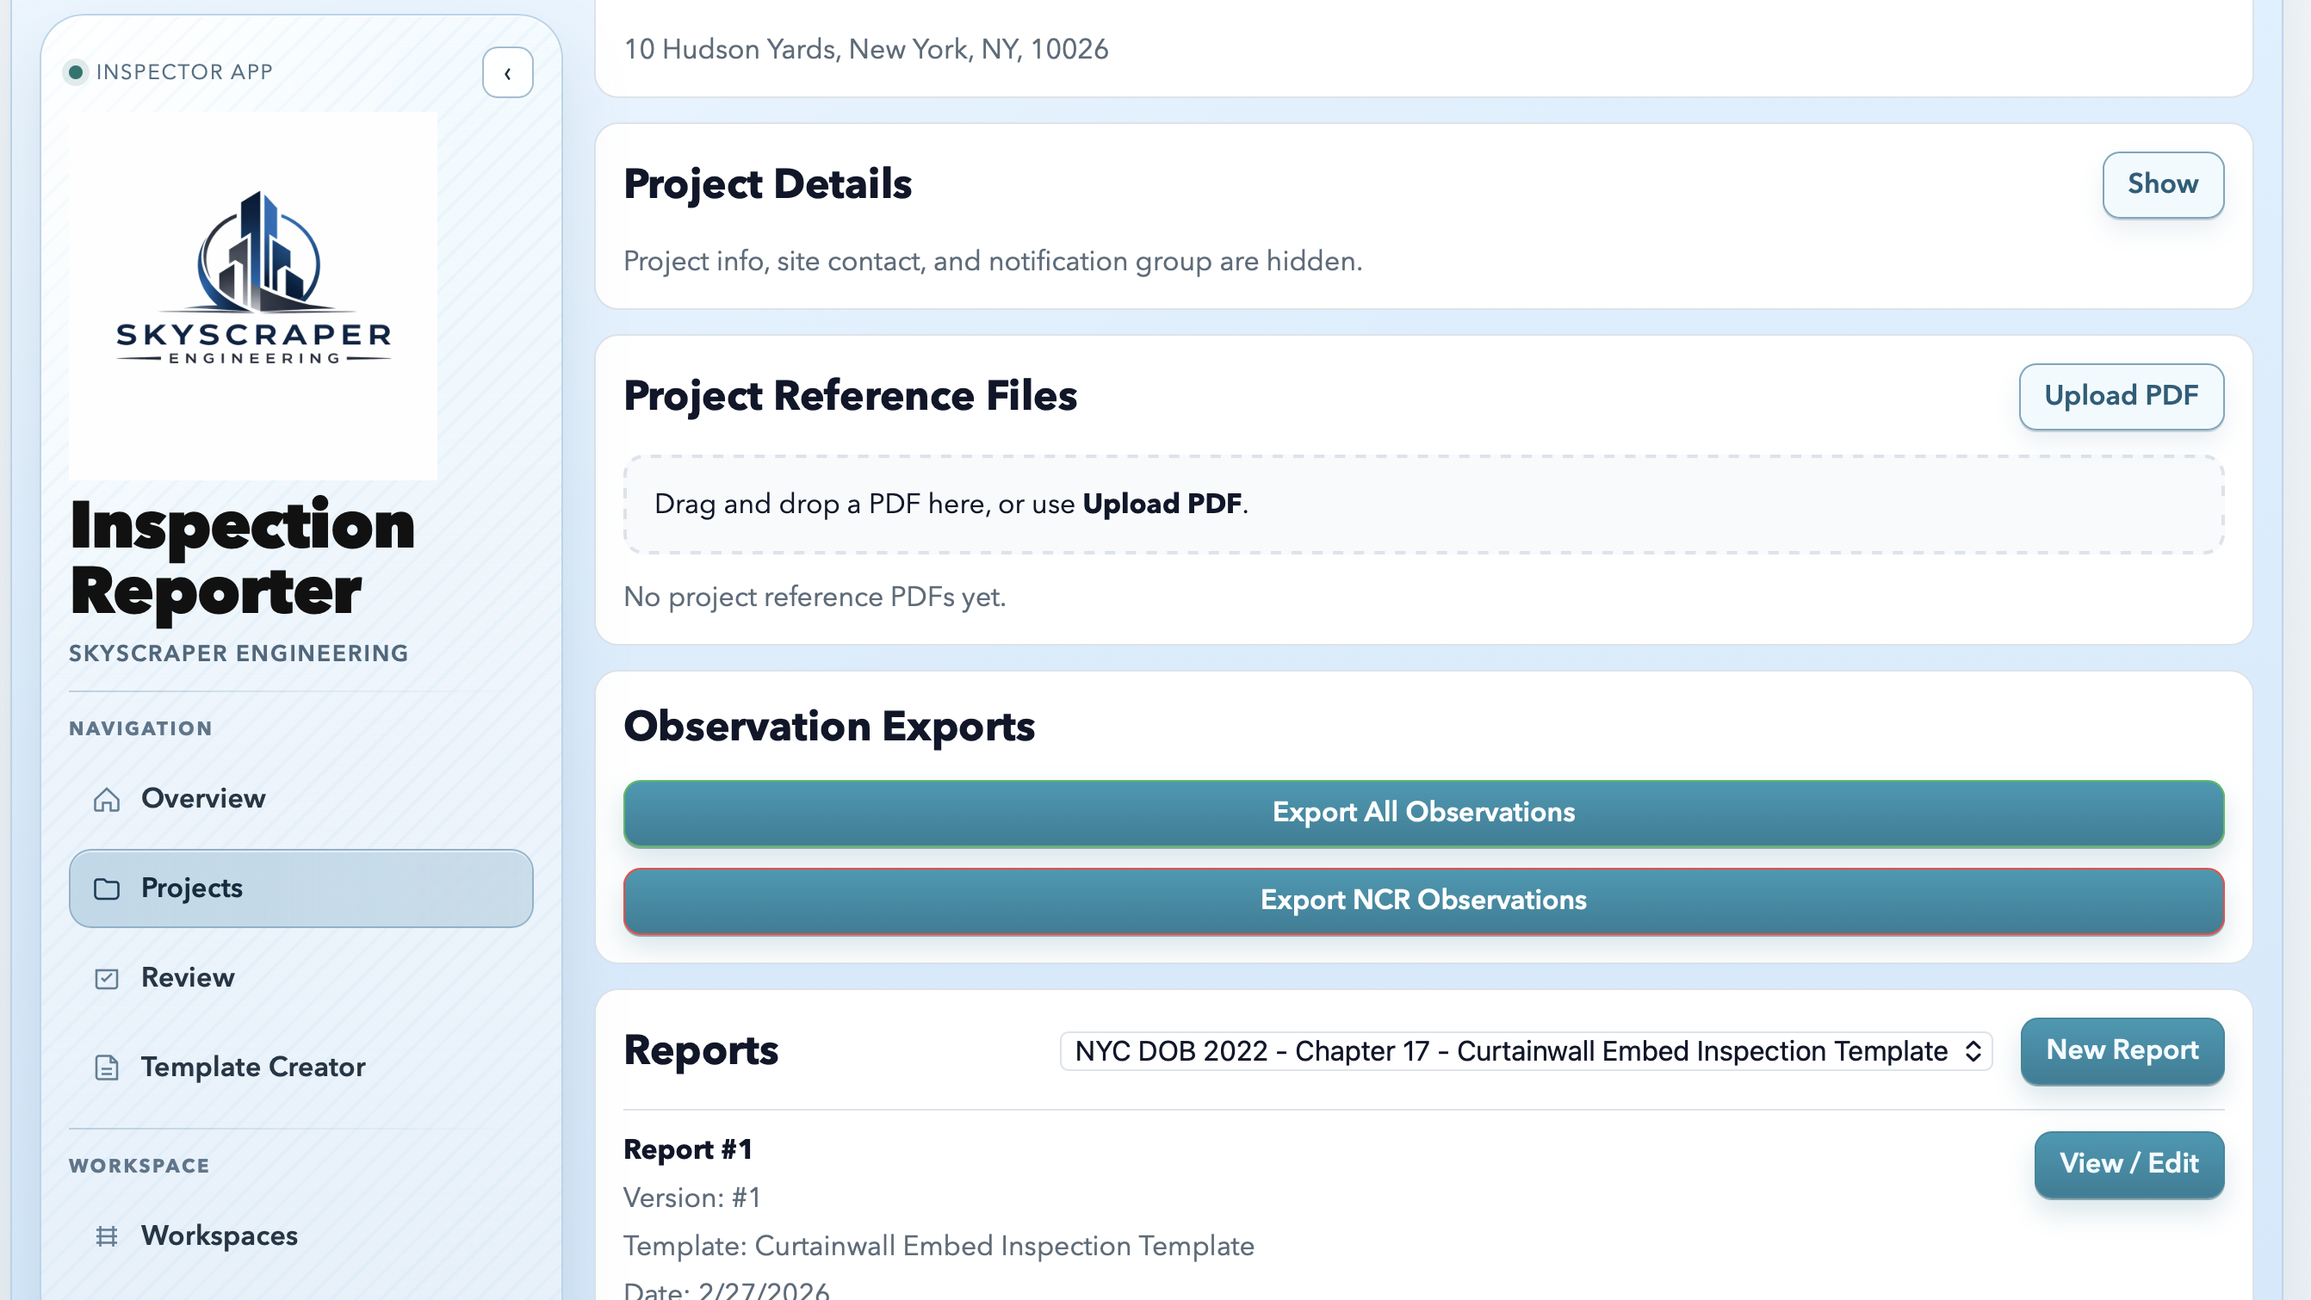Click the Skyscraper Engineering logo
Screen dimensions: 2311x1300
pos(253,296)
